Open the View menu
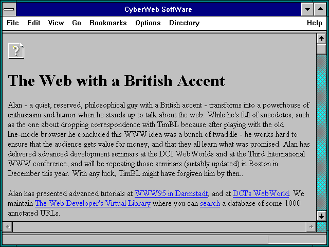 point(56,23)
